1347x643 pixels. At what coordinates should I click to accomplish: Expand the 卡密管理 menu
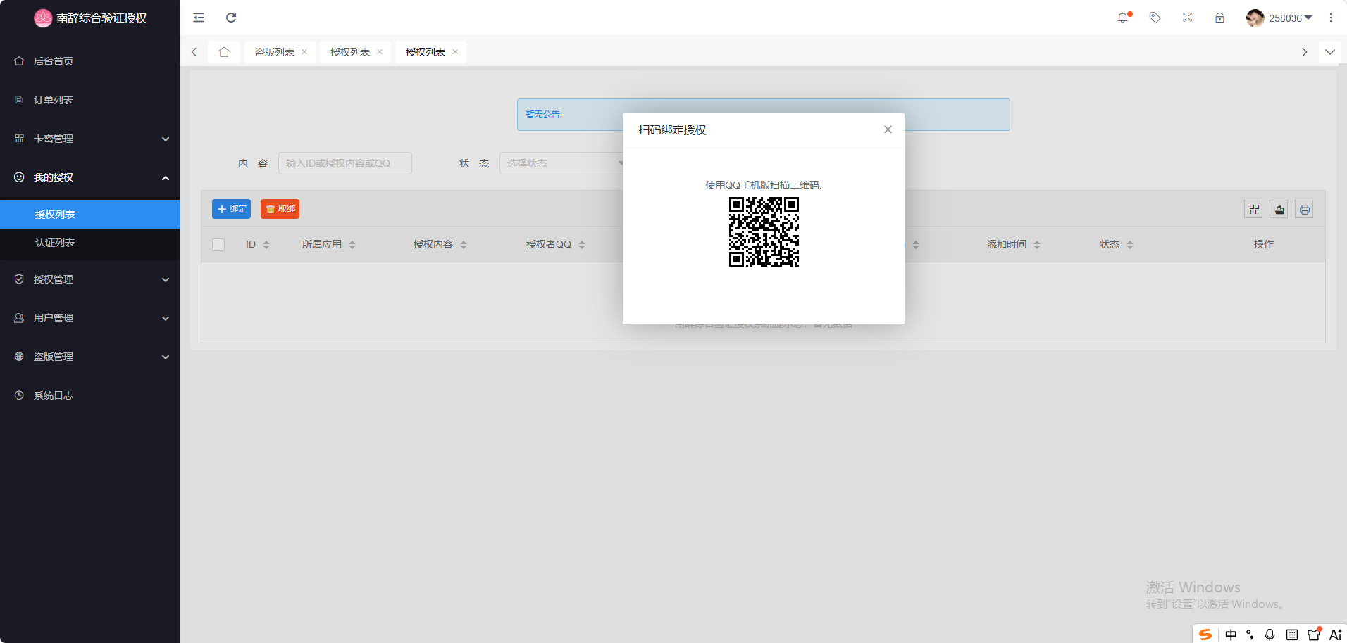click(x=90, y=139)
